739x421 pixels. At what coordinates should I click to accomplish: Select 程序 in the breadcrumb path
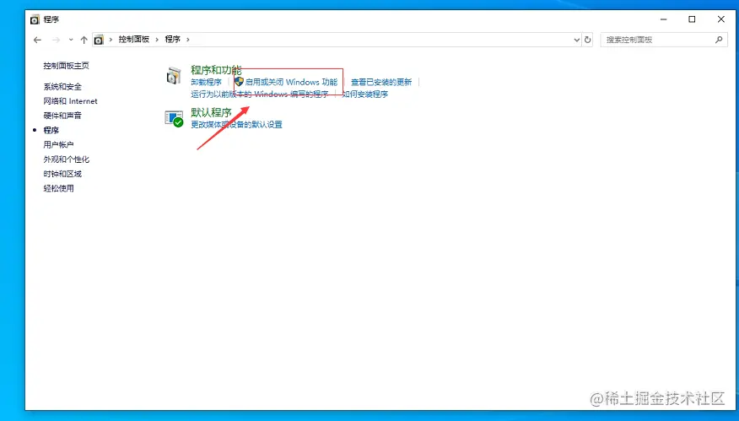(x=172, y=40)
